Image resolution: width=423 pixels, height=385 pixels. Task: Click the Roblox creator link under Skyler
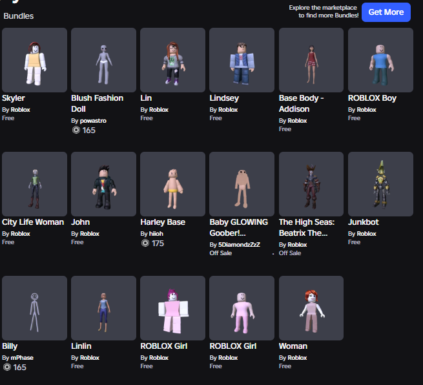(x=20, y=110)
